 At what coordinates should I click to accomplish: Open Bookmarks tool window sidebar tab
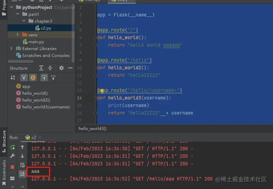tap(4, 173)
